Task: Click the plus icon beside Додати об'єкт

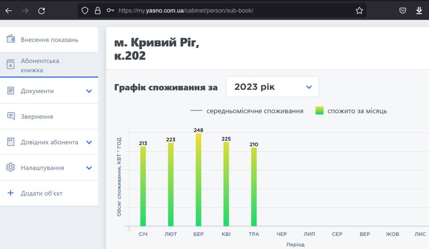Action: (x=11, y=193)
